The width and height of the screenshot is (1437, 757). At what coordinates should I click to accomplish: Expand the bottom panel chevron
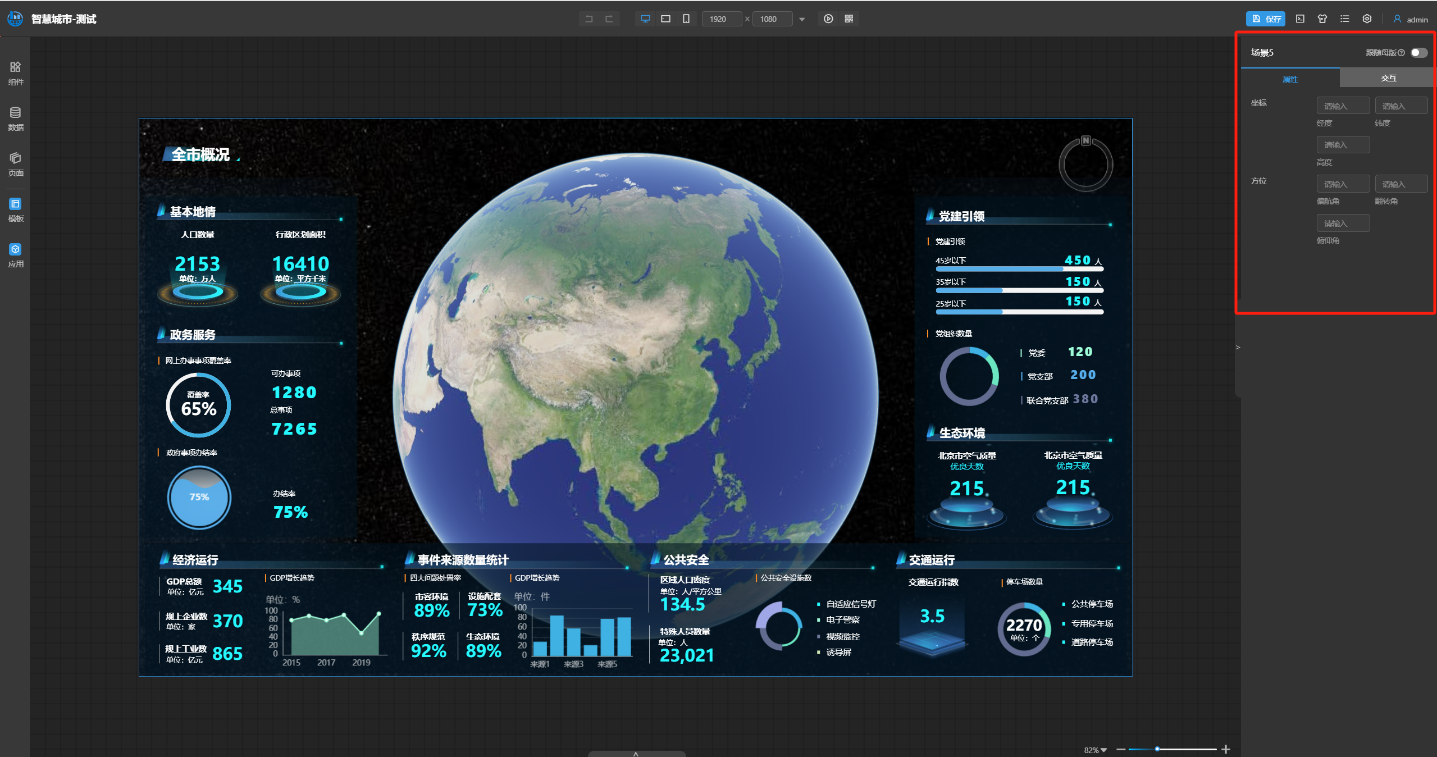636,754
